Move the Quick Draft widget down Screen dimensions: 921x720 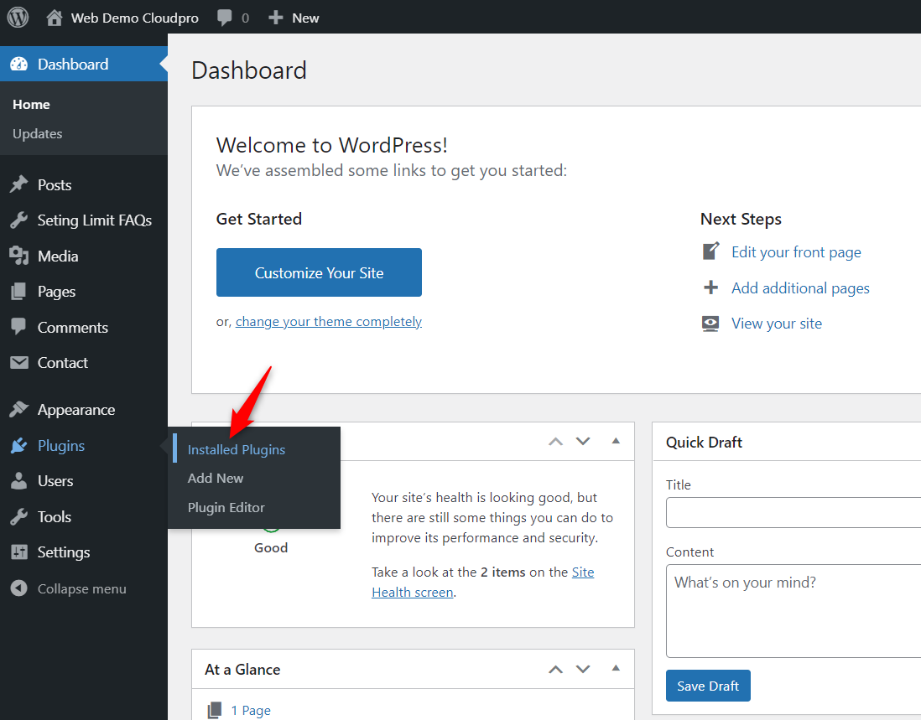[x=918, y=442]
